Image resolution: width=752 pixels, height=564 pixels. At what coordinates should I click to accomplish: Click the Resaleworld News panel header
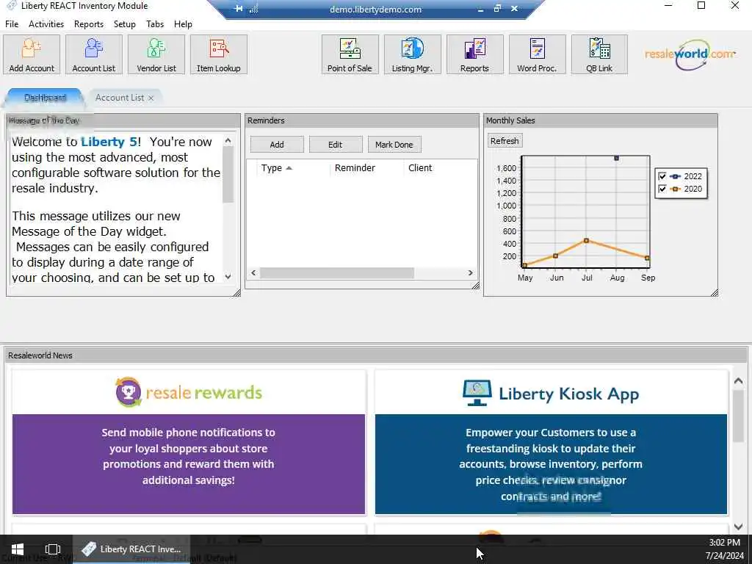tap(375, 355)
